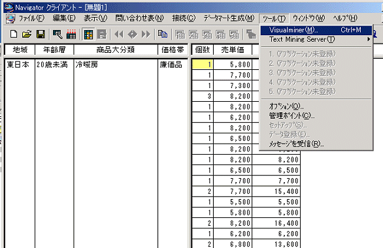Click disabled データ登録(E)... menu entry
Screen dimensions: 383x248
coord(316,134)
